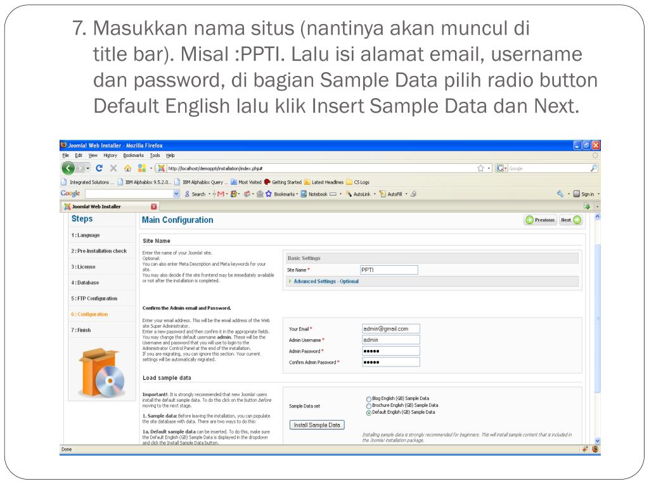
Task: Open the Integrated Solutions bookmark
Action: click(87, 182)
